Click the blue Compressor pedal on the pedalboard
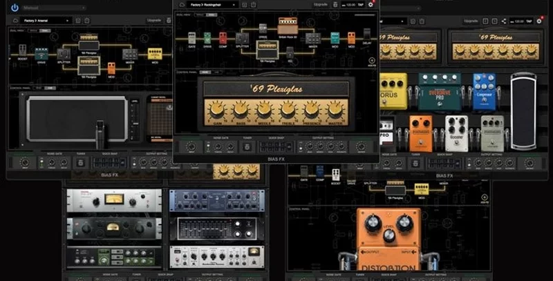This screenshot has width=553, height=281. pyautogui.click(x=485, y=91)
